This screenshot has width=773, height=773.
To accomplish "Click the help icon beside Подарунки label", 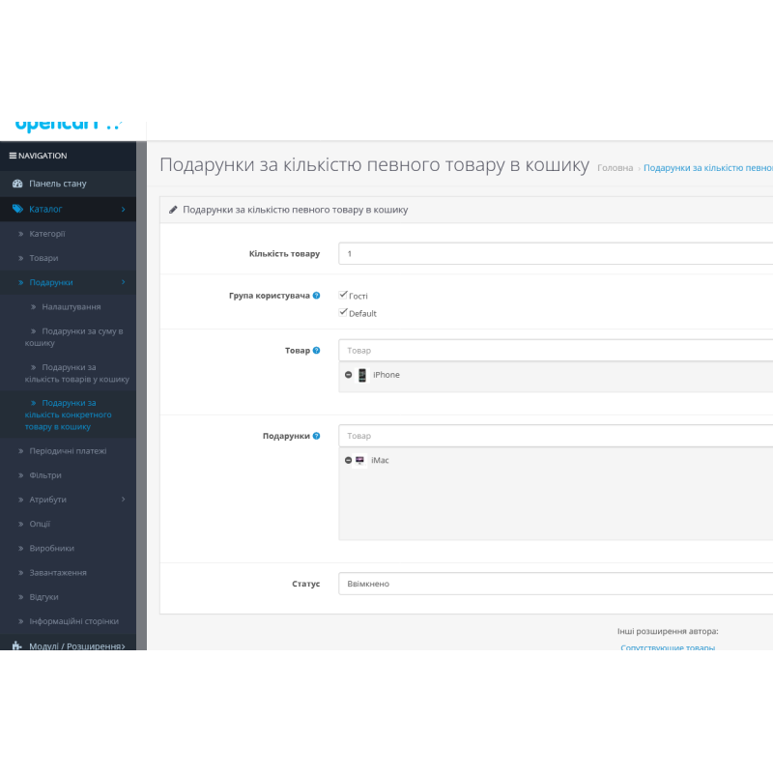I will (316, 436).
